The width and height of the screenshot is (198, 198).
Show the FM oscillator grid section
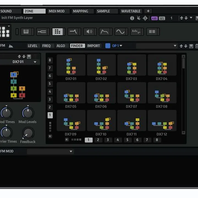(57, 32)
